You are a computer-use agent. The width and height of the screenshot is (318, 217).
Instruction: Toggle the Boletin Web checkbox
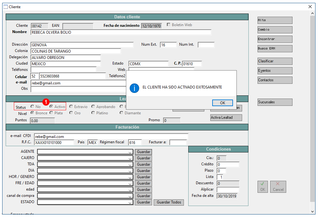point(168,25)
